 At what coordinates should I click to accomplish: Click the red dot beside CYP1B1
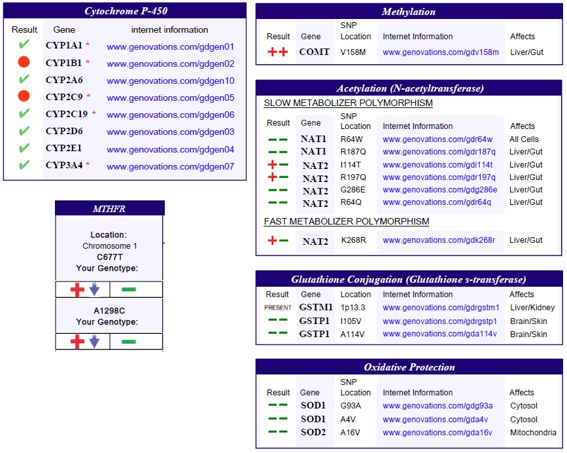pos(24,62)
